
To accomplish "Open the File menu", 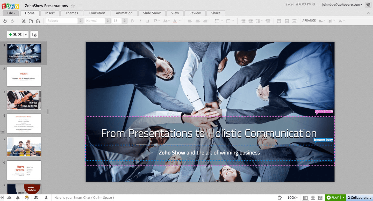I will (11, 13).
